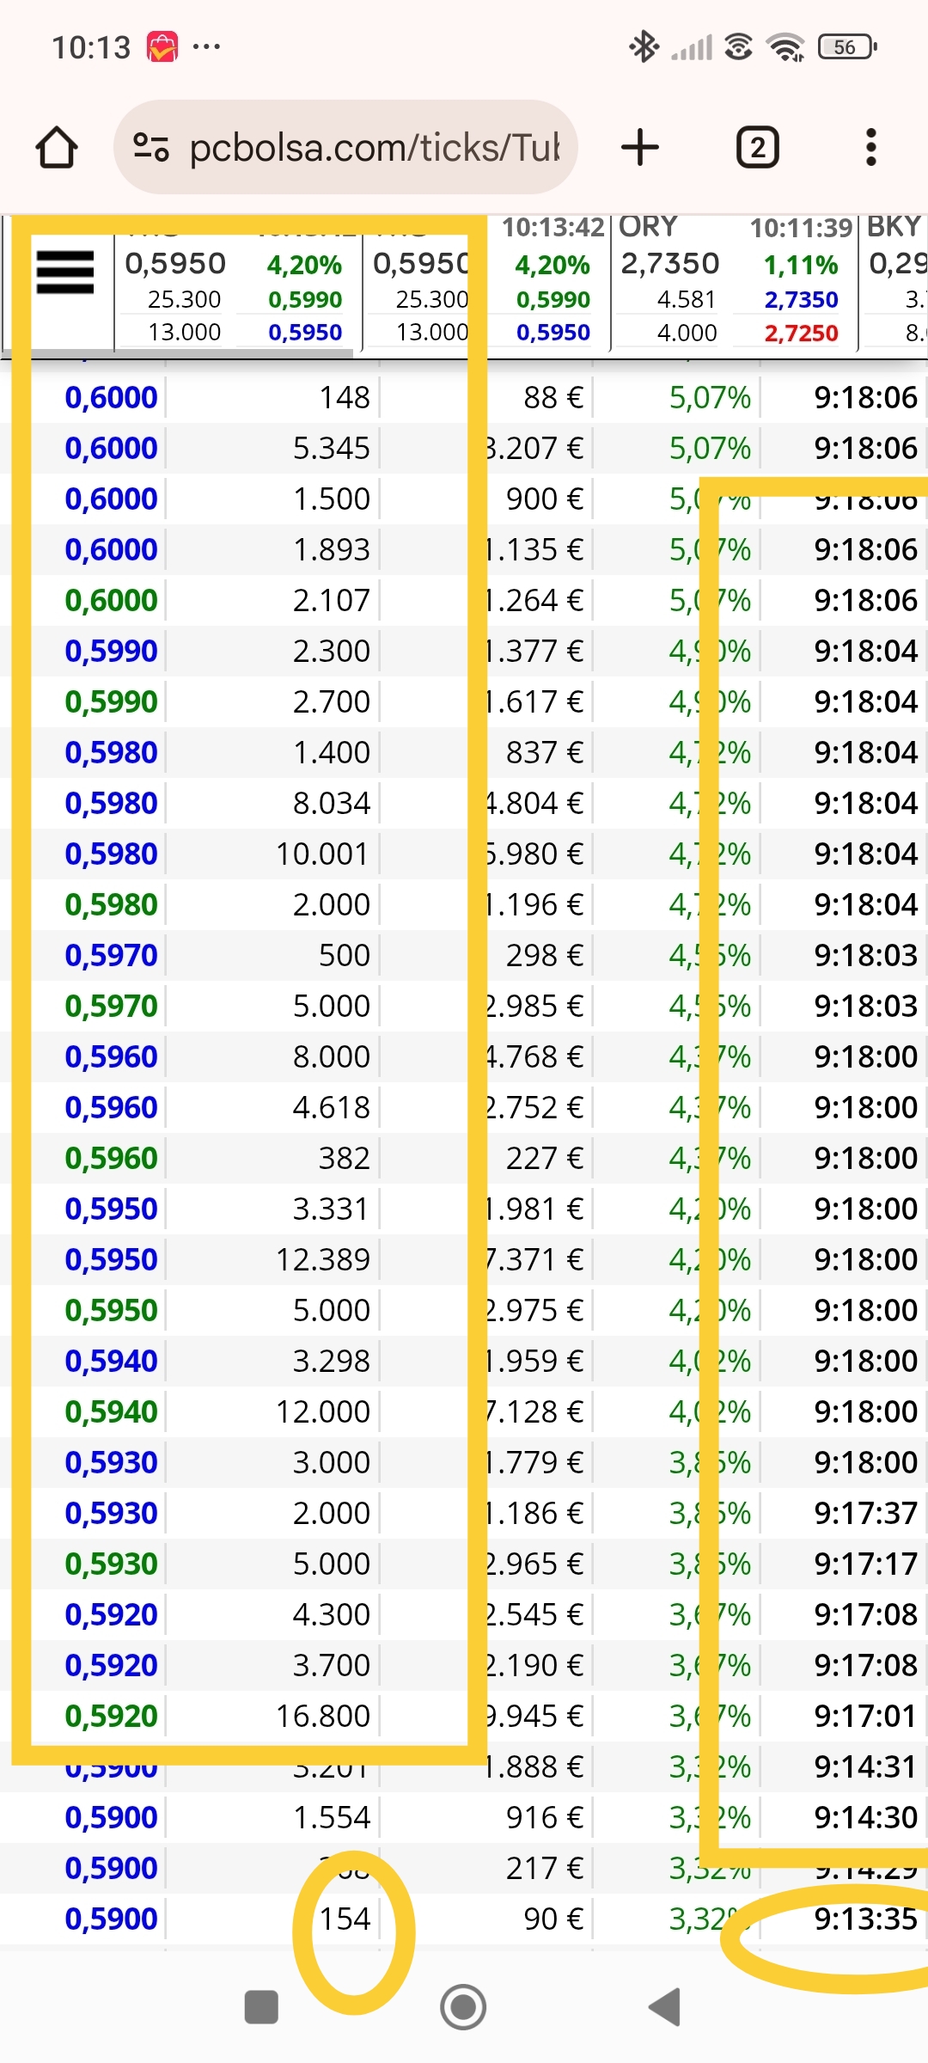Open ticker card timestamped 10:13:42

[x=486, y=282]
